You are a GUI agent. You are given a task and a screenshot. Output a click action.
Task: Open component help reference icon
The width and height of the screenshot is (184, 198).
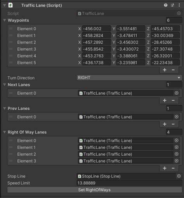click(x=165, y=5)
